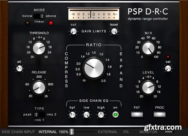Click the 100 value on Mix scale

156,57
